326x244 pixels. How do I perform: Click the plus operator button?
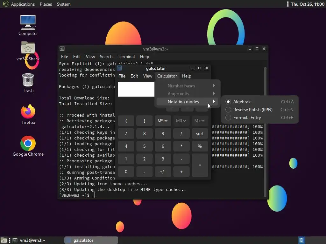coord(181,172)
